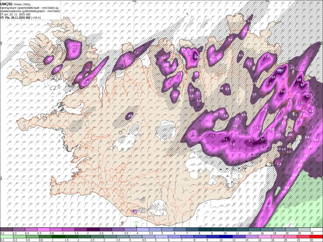The height and width of the screenshot is (242, 323).
Task: Click the IT: þri. 25. 11. 2025 18Z line
Action: point(15,14)
